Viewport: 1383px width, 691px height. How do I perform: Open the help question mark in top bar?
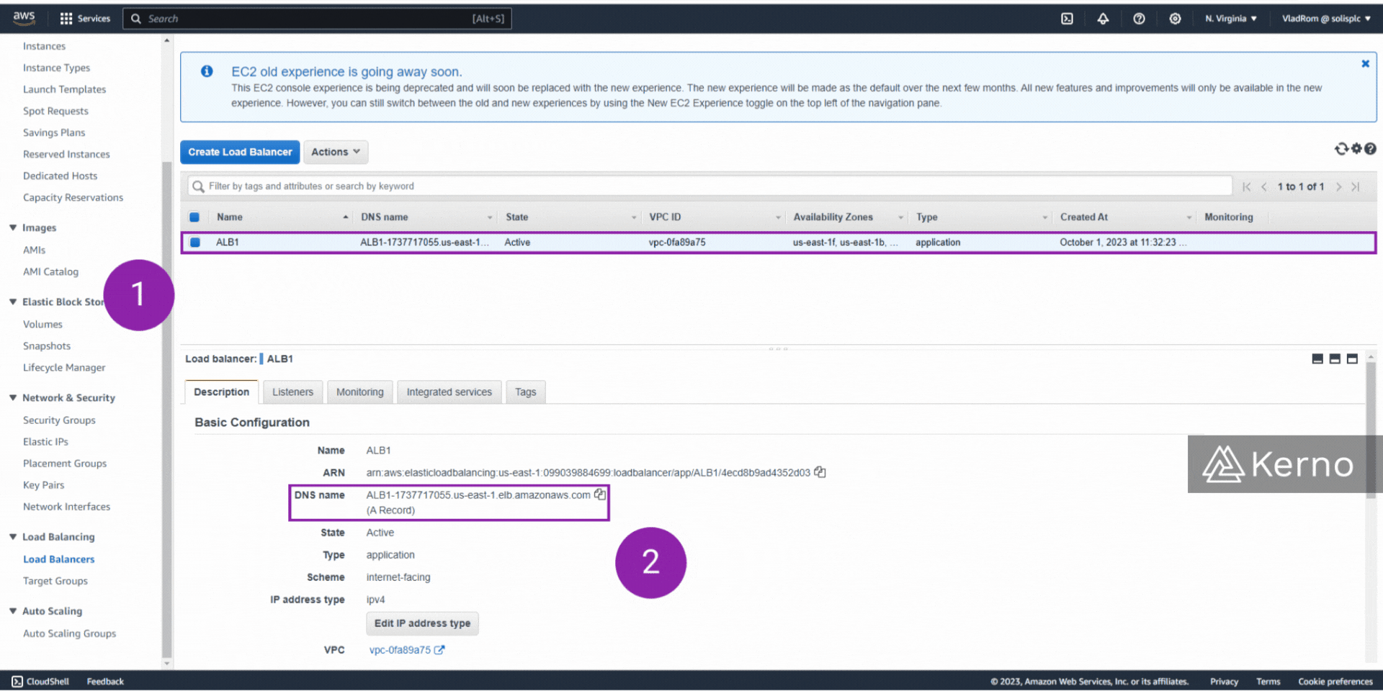click(1139, 19)
